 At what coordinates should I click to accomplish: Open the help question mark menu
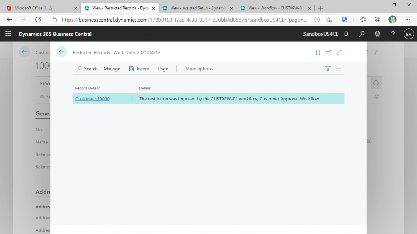coord(393,34)
